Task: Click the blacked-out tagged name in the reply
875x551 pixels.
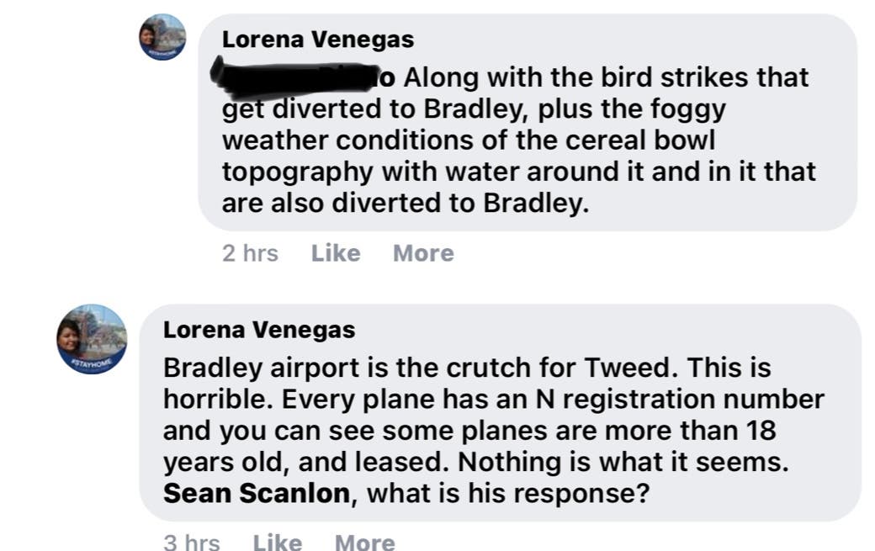Action: (302, 77)
